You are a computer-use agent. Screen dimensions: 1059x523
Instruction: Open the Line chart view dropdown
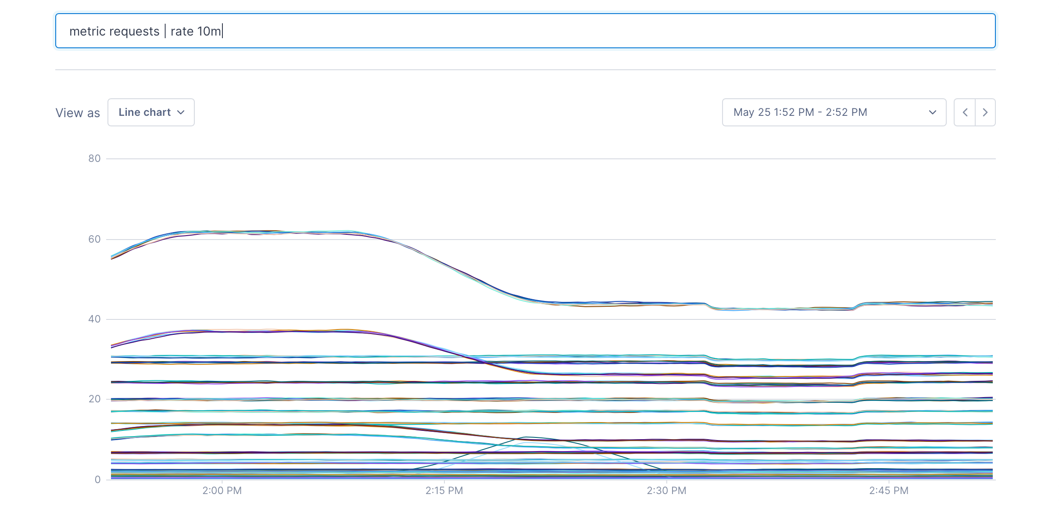[x=151, y=112]
